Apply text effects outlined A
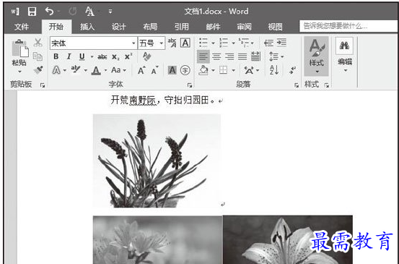399x264 pixels. (x=56, y=70)
